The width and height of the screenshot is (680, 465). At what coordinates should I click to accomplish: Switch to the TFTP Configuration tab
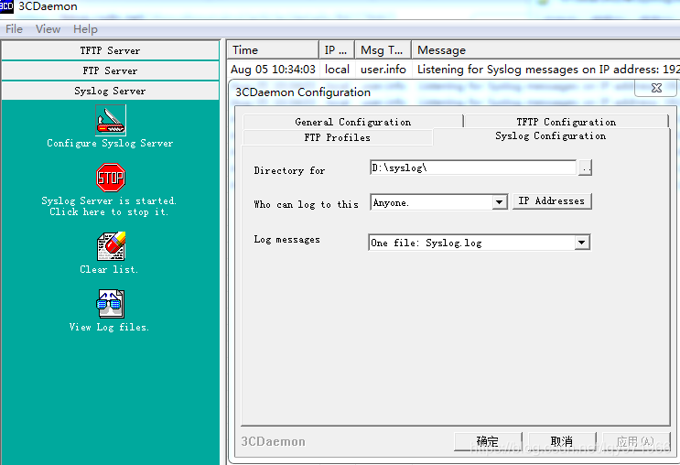[566, 122]
